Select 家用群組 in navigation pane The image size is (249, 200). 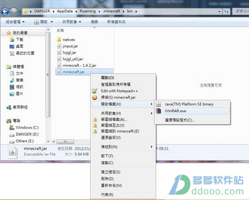coord(17,107)
